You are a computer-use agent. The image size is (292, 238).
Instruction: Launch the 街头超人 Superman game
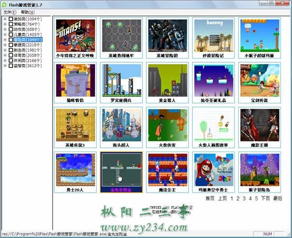tap(121, 125)
